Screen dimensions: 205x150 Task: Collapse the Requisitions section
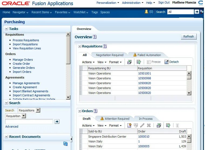coord(80,46)
